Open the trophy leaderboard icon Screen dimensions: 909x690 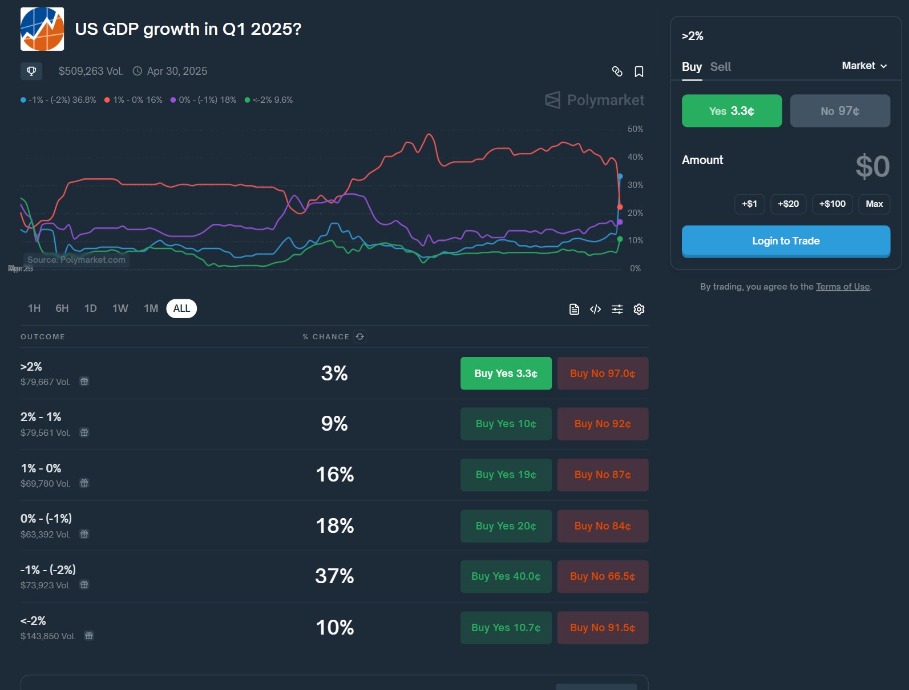31,71
